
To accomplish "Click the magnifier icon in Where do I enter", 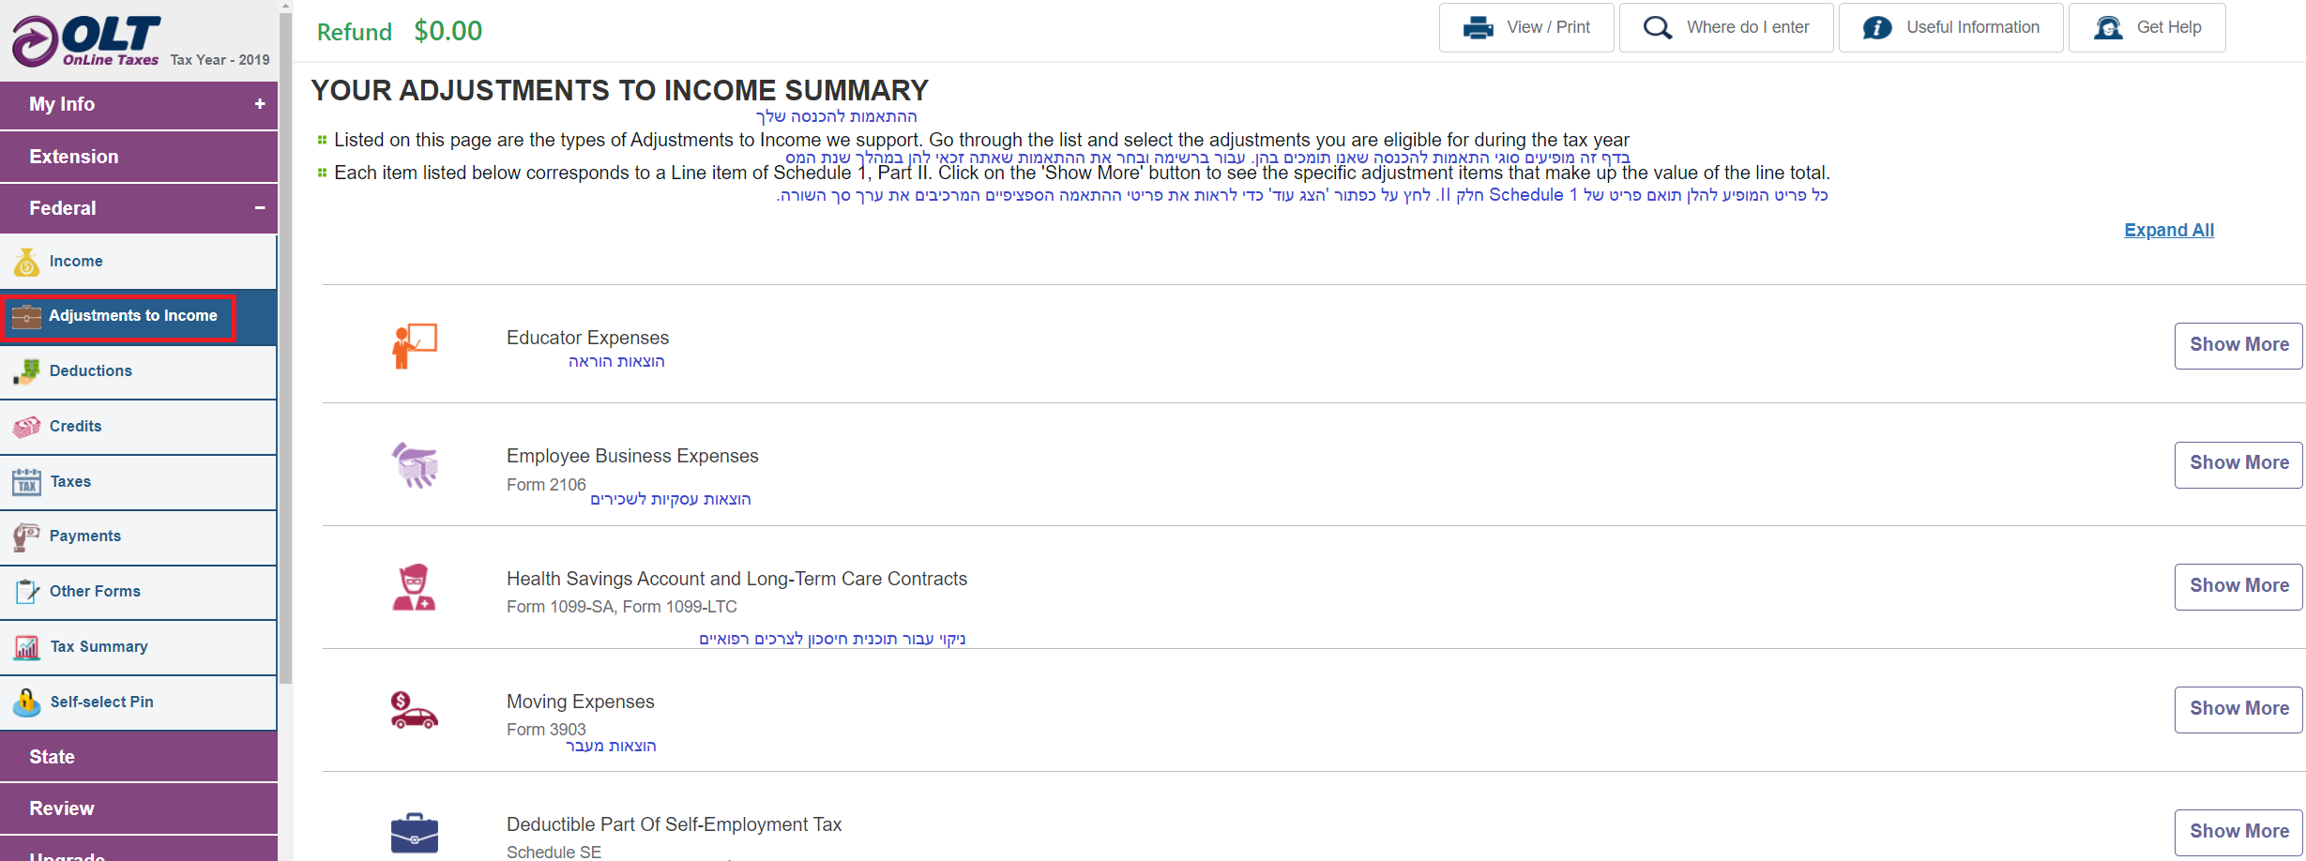I will 1658,28.
